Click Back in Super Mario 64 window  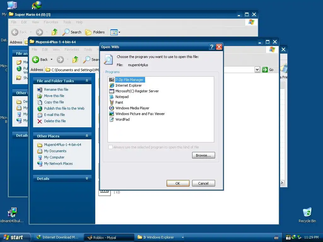coord(19,32)
